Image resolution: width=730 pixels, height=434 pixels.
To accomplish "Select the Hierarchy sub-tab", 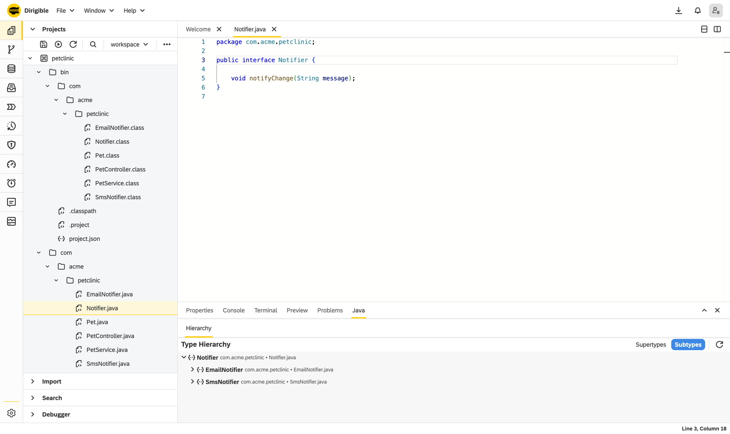I will (x=199, y=328).
